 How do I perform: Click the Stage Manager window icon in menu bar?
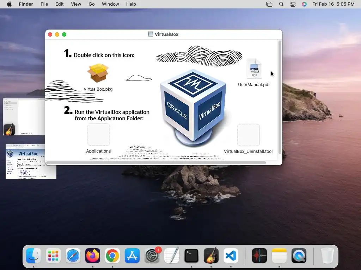(x=269, y=4)
